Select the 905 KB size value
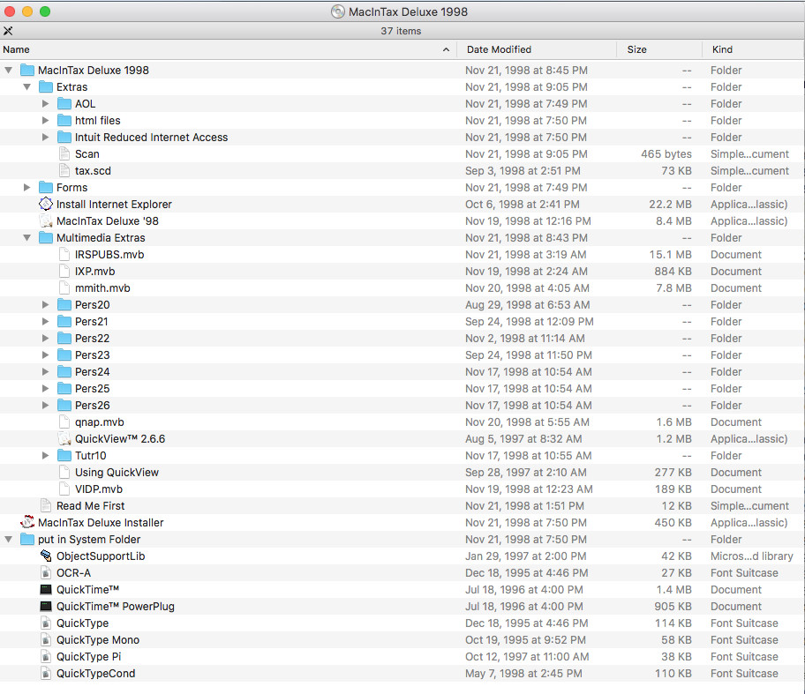Image resolution: width=805 pixels, height=694 pixels. point(673,607)
